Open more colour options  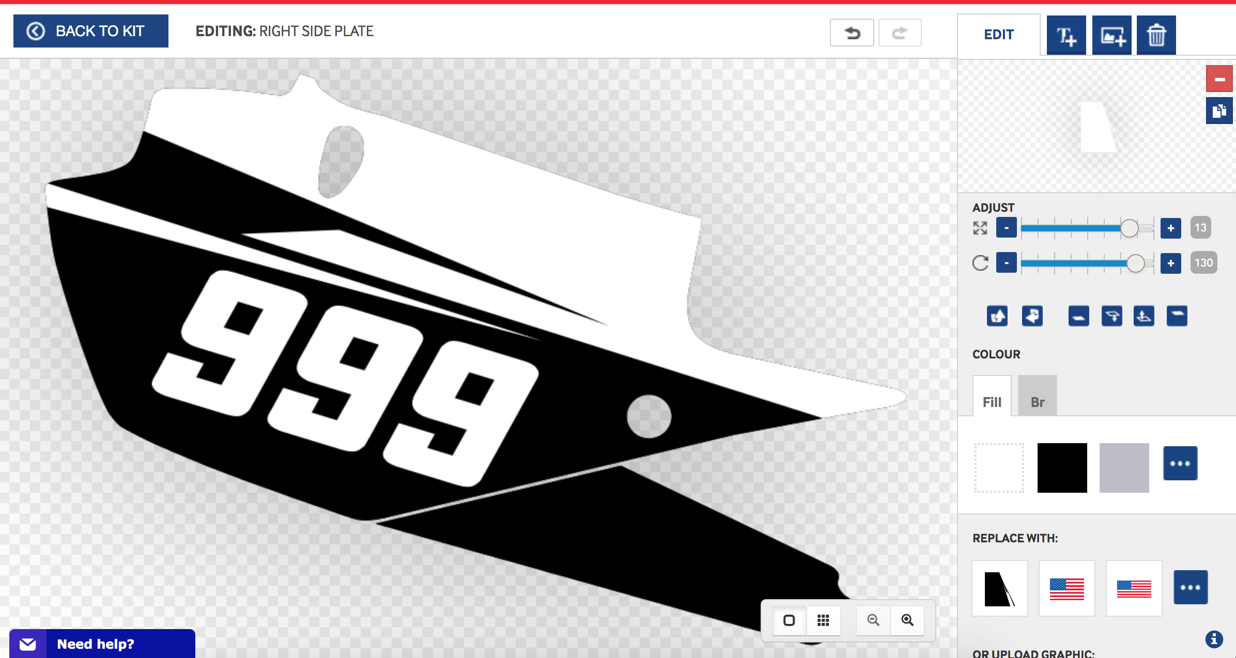1180,463
